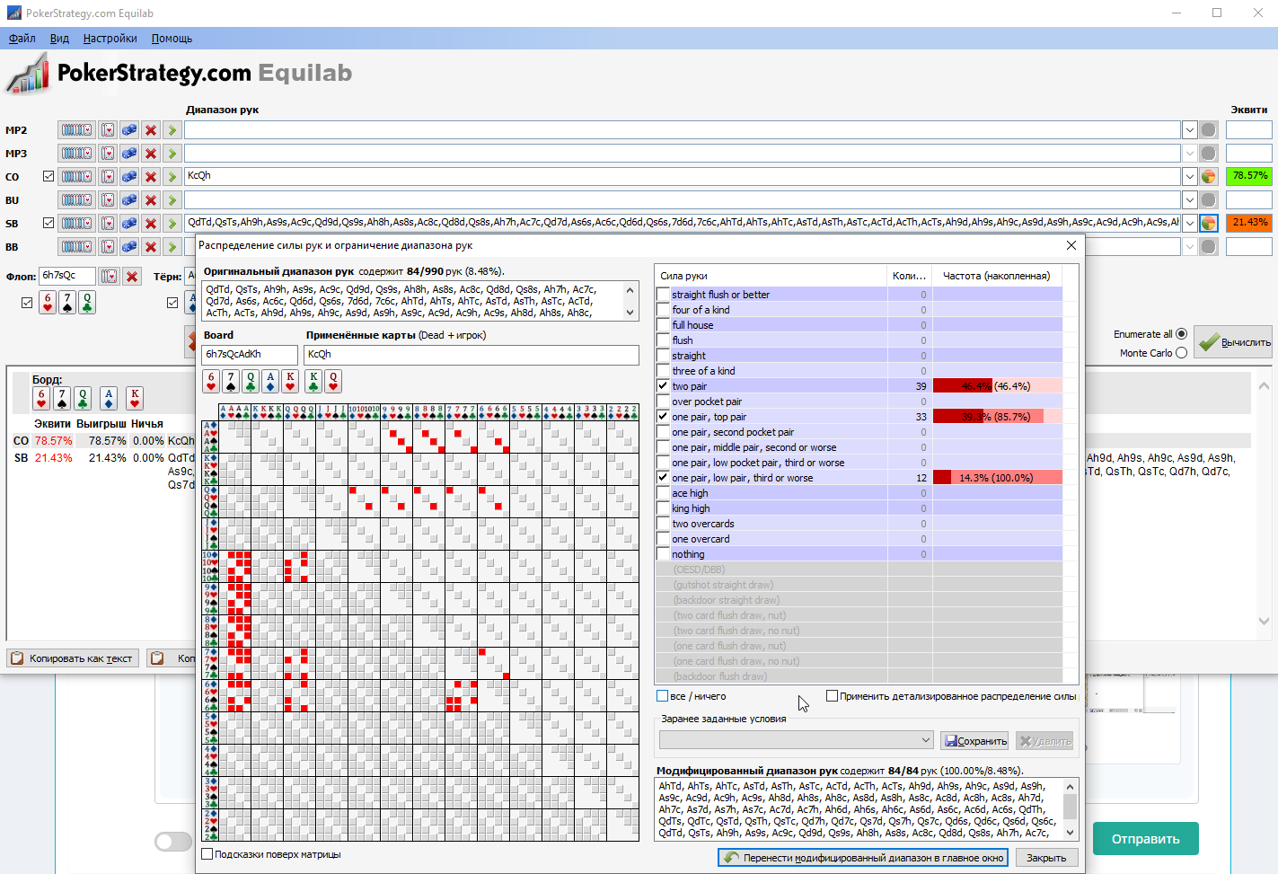Open the Настройки menu
1278x874 pixels.
pyautogui.click(x=110, y=39)
